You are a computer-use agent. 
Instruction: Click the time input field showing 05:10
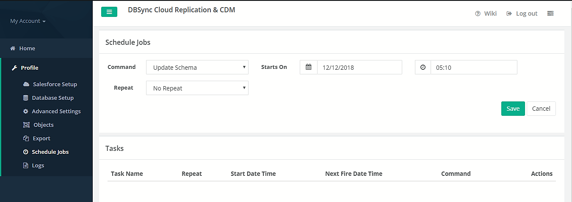[473, 67]
